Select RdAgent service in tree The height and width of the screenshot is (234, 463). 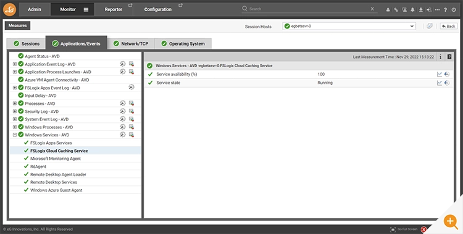(38, 167)
